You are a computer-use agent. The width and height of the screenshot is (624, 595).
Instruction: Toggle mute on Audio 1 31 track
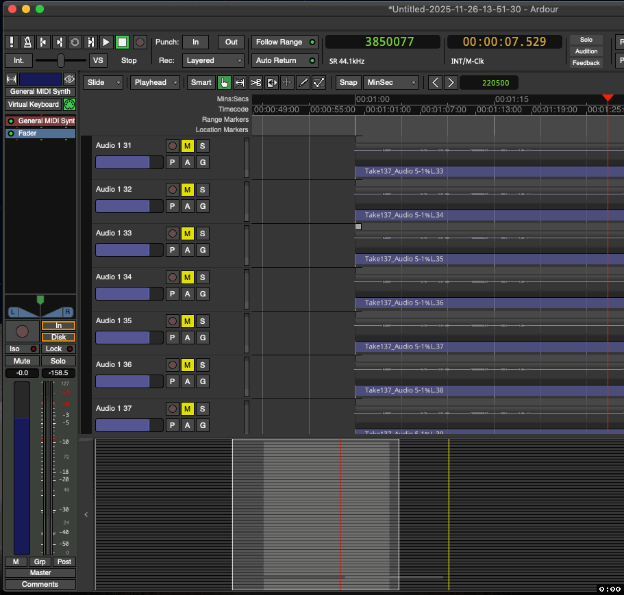tap(187, 146)
